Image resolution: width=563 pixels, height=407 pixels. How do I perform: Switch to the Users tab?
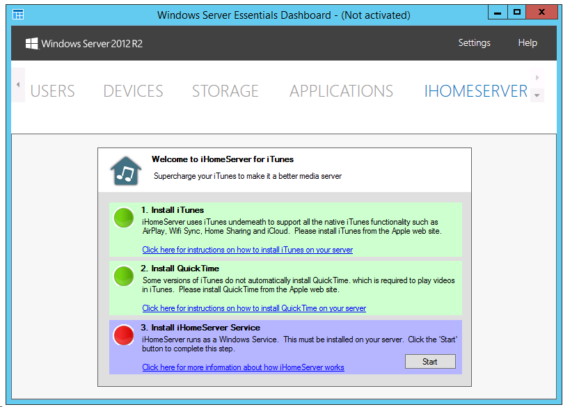coord(53,91)
